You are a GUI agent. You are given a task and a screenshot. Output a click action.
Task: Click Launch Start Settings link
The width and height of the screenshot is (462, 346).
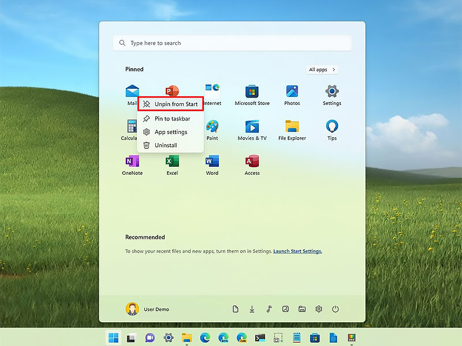[297, 251]
